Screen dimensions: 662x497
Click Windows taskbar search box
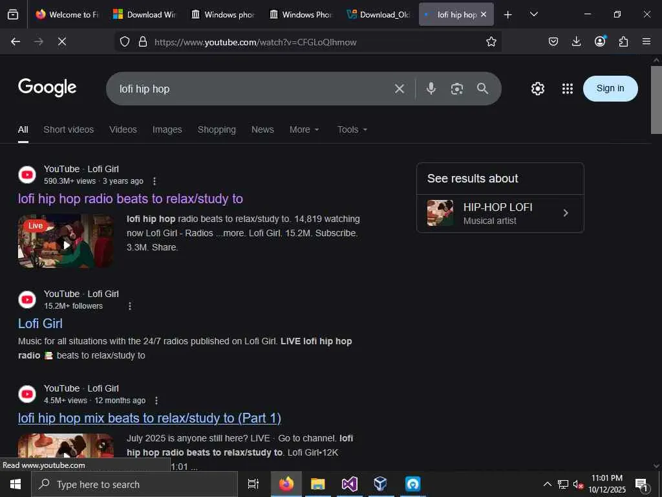coord(134,484)
